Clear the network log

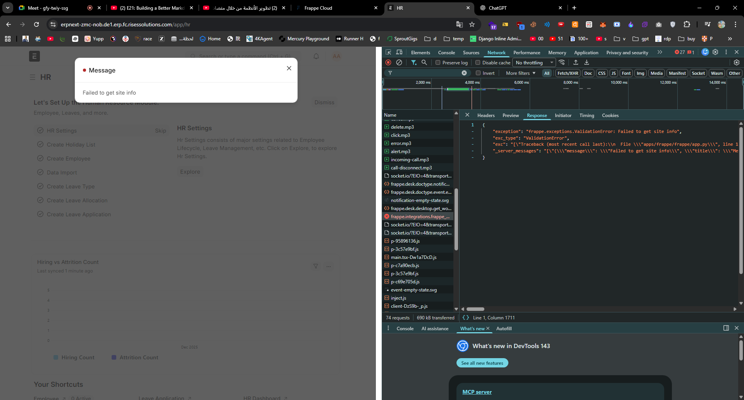tap(399, 62)
